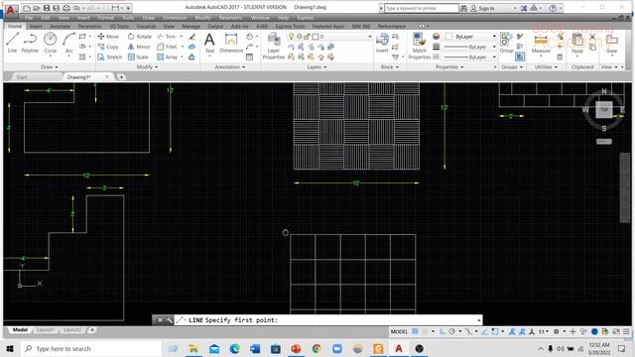Click the TOP face of the ViewCube
The image size is (635, 357).
[x=604, y=110]
